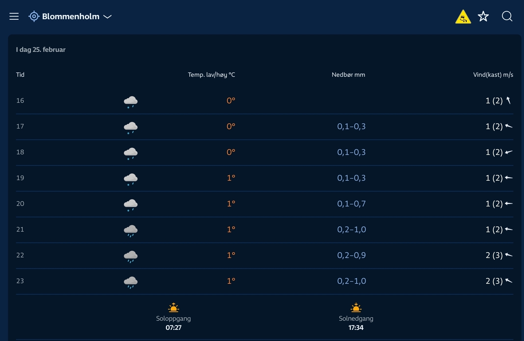The image size is (524, 341).
Task: Open the hamburger menu
Action: 14,16
